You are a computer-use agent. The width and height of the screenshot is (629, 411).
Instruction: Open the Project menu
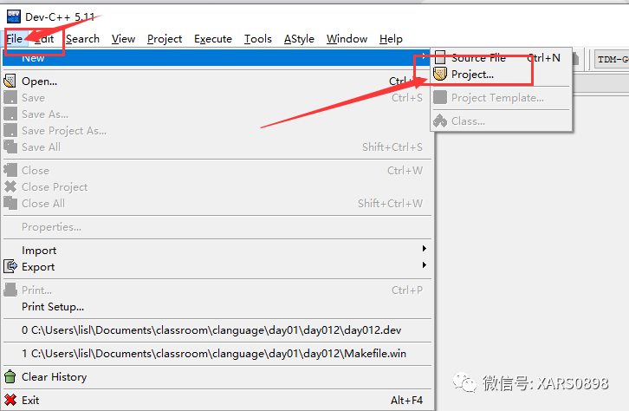click(165, 39)
